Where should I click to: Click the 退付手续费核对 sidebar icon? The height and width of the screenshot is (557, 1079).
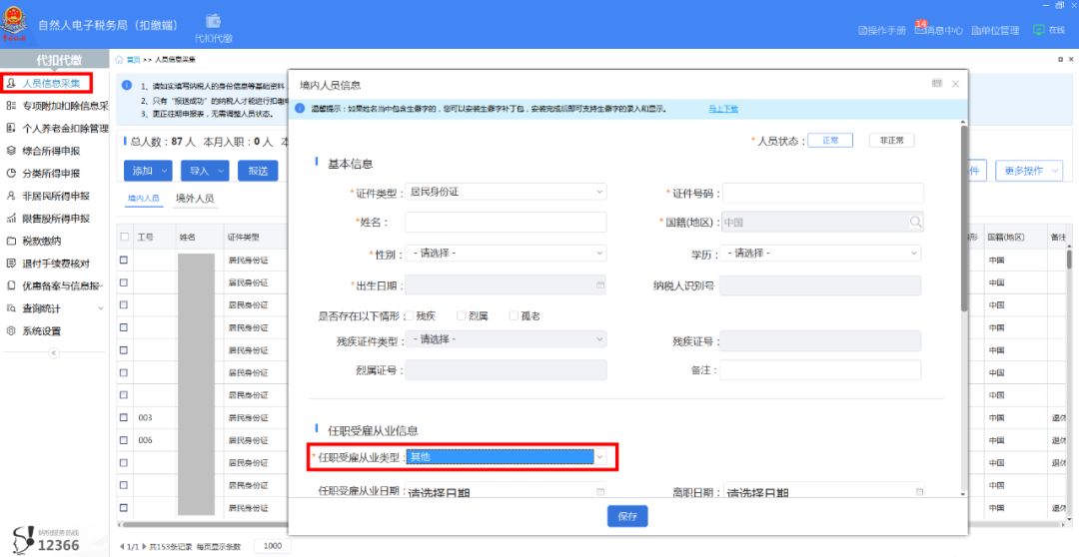[10, 264]
